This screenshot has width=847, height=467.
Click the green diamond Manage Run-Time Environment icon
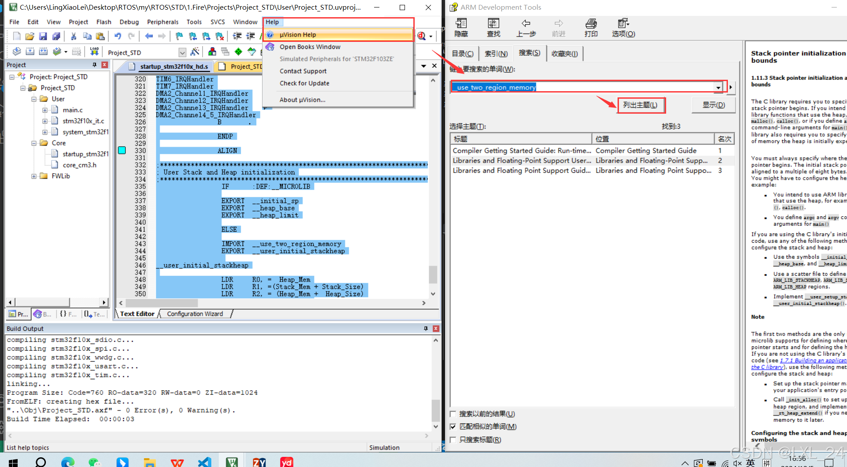tap(238, 52)
